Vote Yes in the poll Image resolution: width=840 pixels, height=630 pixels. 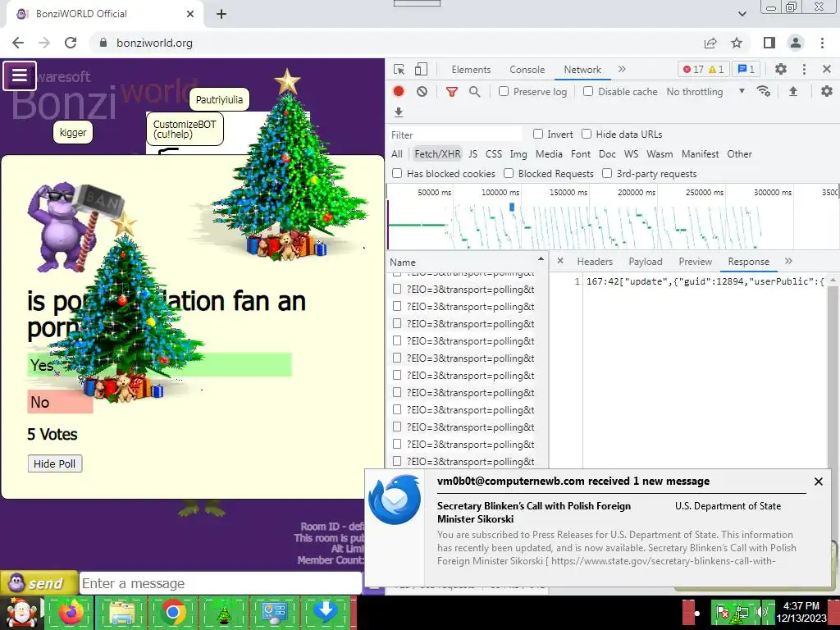click(160, 365)
